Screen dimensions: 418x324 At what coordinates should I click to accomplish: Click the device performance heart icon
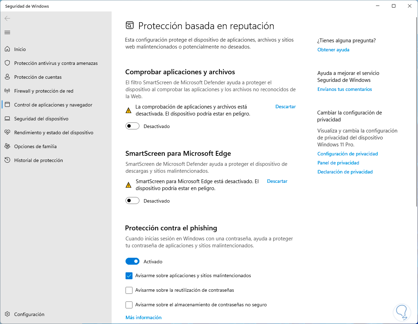tap(7, 133)
